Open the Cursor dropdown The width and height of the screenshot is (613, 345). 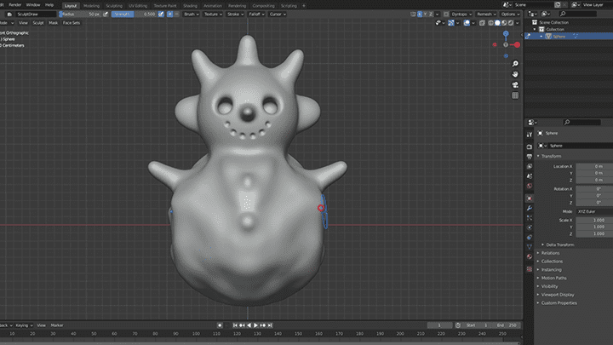pos(278,14)
